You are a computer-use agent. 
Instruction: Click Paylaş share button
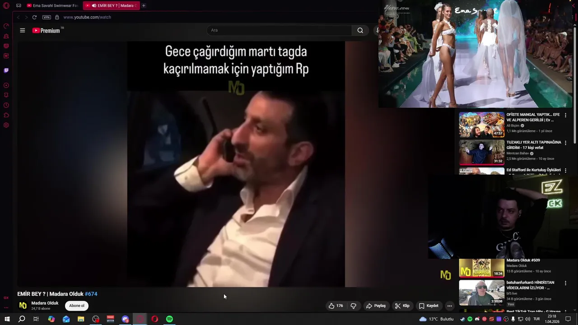376,306
